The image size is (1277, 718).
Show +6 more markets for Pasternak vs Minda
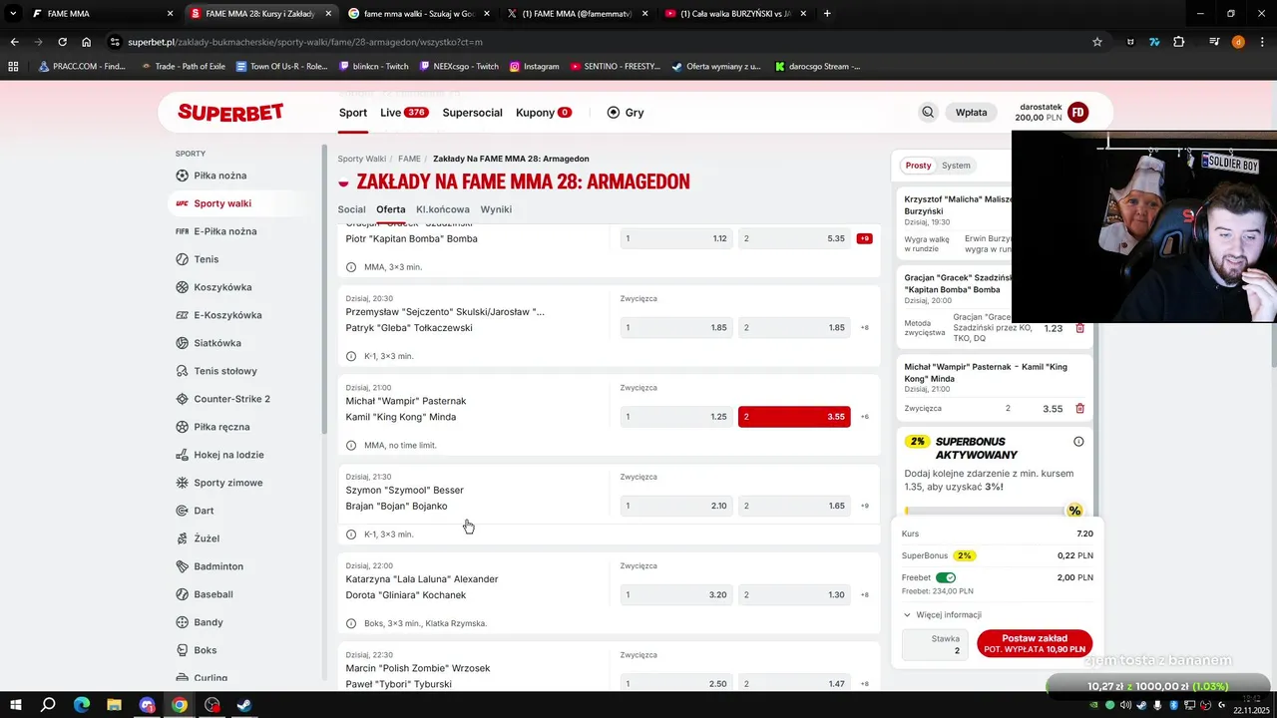click(865, 417)
